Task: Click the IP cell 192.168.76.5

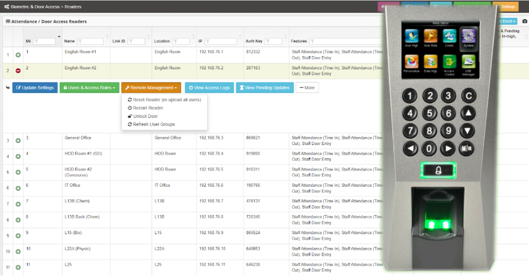Action: click(x=211, y=169)
